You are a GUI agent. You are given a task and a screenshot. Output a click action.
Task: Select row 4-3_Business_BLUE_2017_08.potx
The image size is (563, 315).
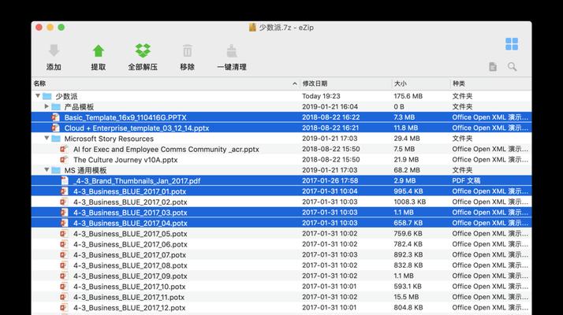point(281,265)
